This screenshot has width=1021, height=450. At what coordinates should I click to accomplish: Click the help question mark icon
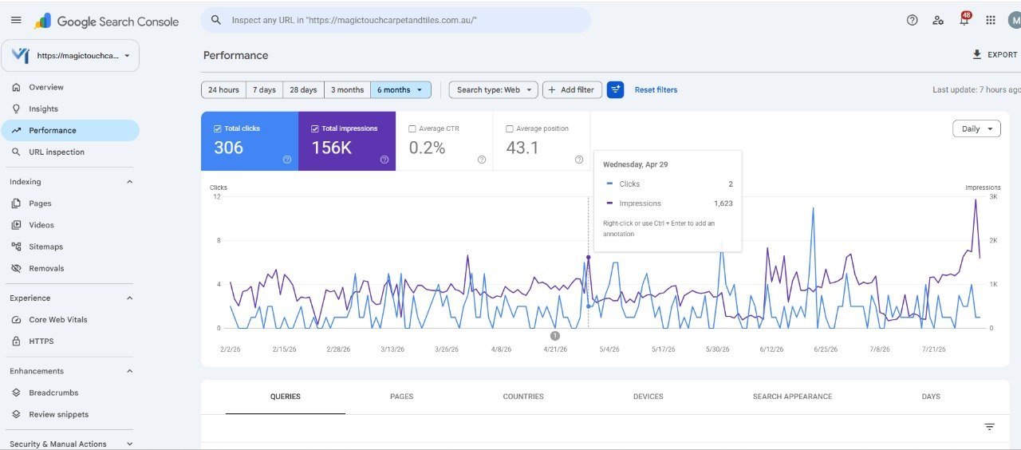(x=913, y=21)
